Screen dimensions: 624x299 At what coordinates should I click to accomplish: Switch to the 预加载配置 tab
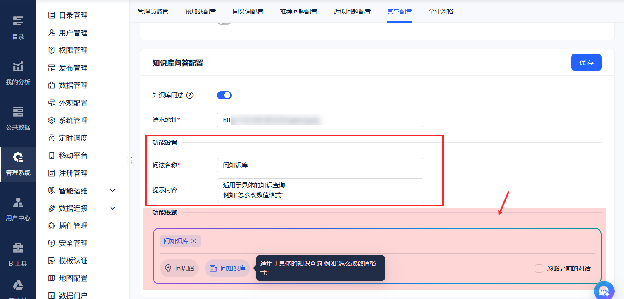tap(201, 12)
